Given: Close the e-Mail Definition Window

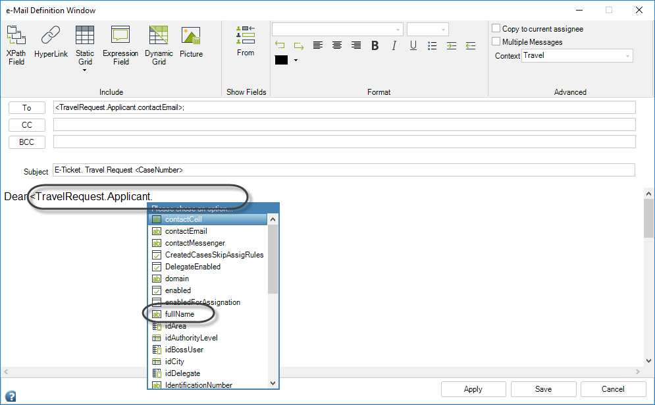Looking at the screenshot, I should [639, 10].
